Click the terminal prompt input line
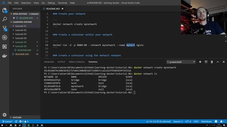Image resolution: width=227 pixels, height=127 pixels. tap(90, 92)
